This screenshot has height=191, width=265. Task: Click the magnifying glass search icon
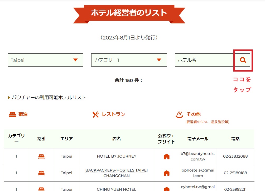[243, 60]
